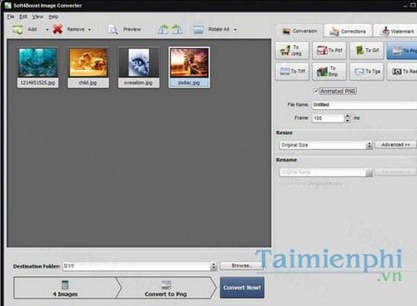Rotate image left icon
Screen dimensions: 417x306
pos(163,29)
